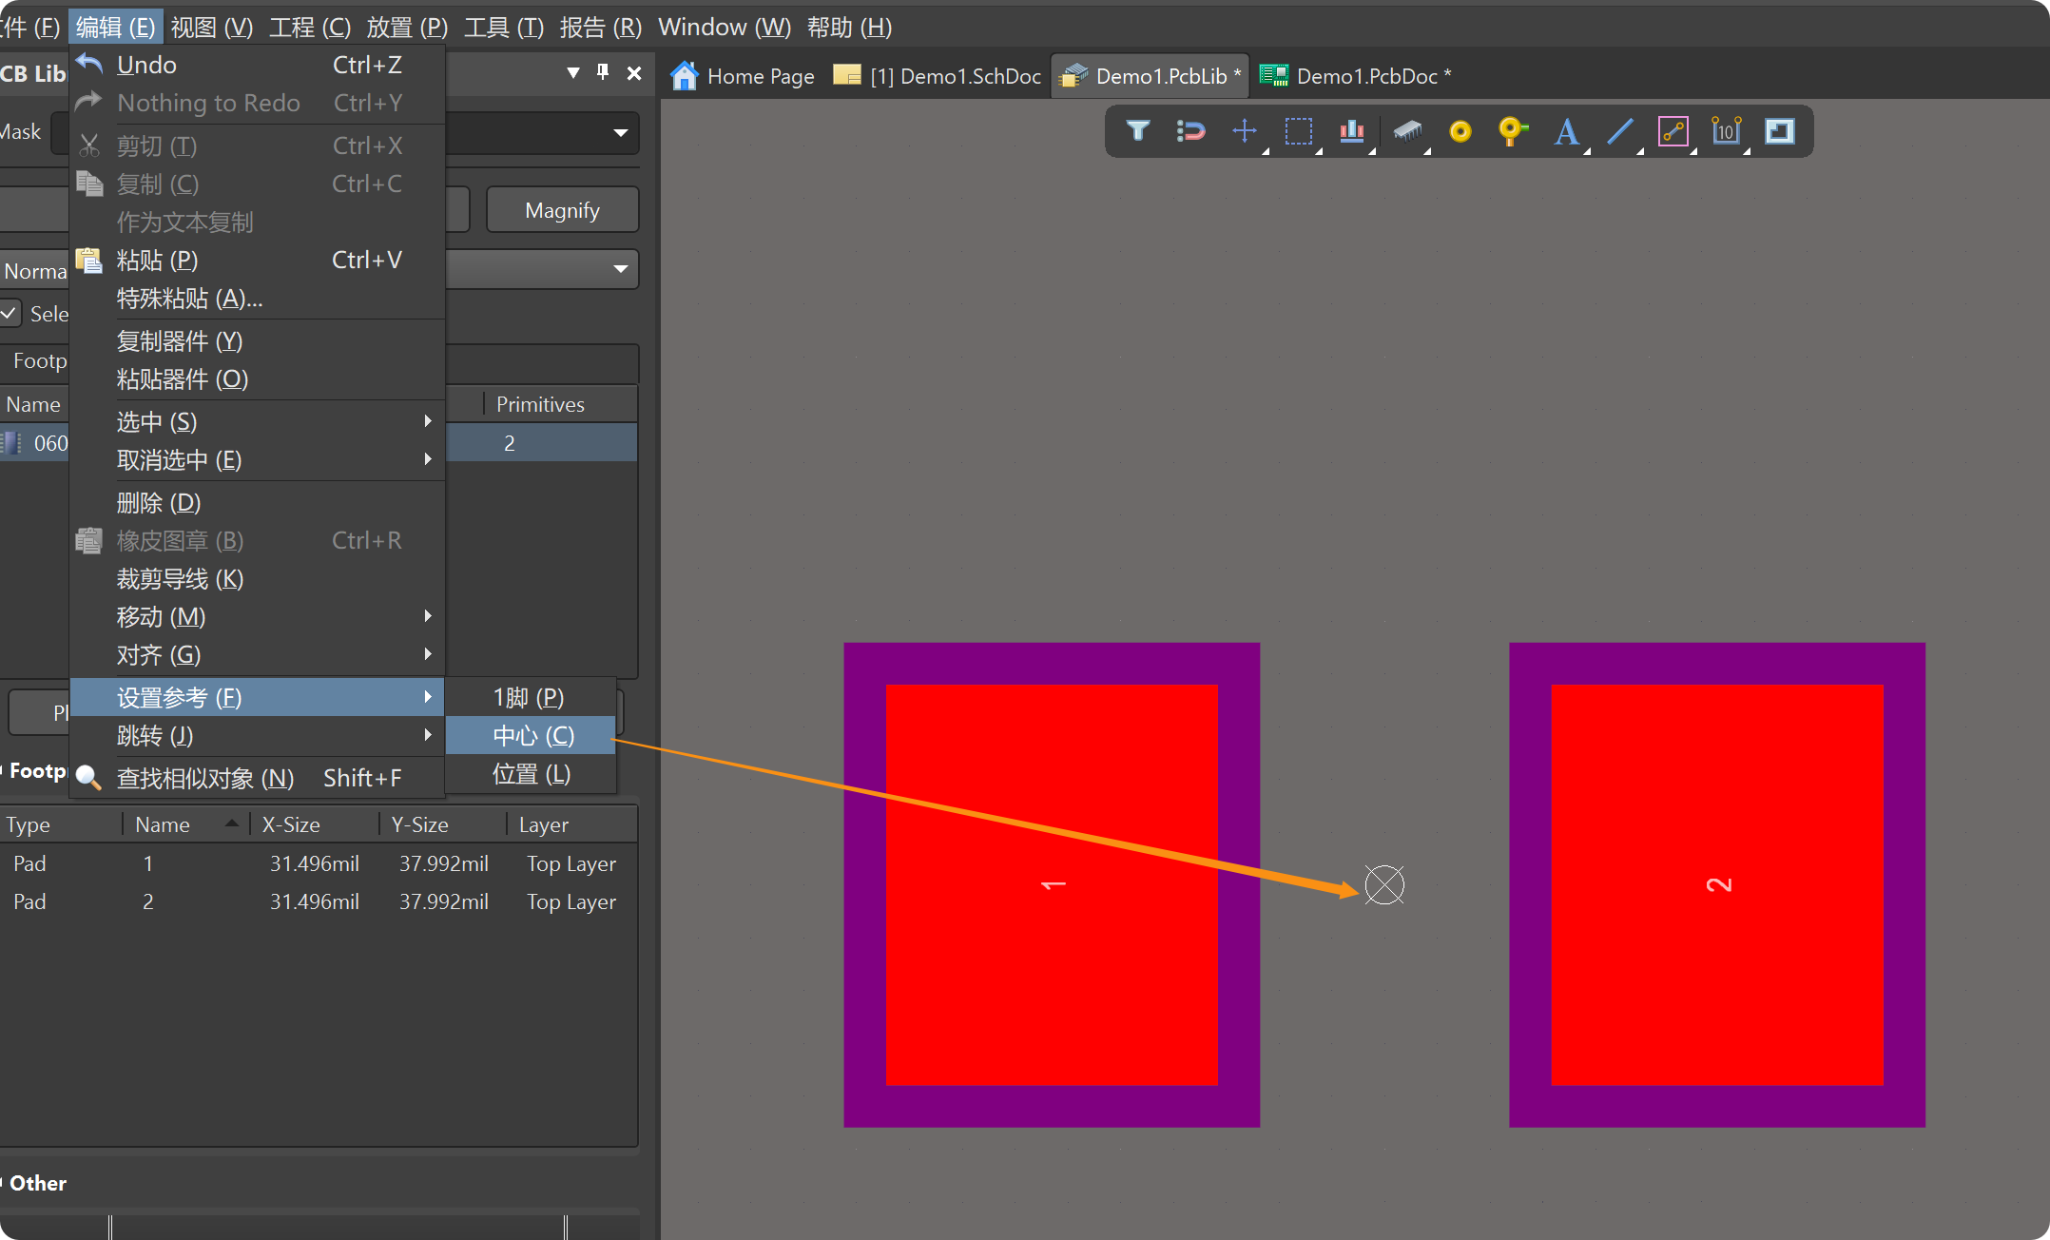The width and height of the screenshot is (2050, 1240).
Task: Click the place via icon
Action: (x=1512, y=130)
